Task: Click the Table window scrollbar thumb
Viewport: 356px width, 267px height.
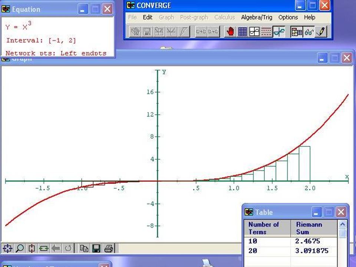Action: (x=342, y=233)
